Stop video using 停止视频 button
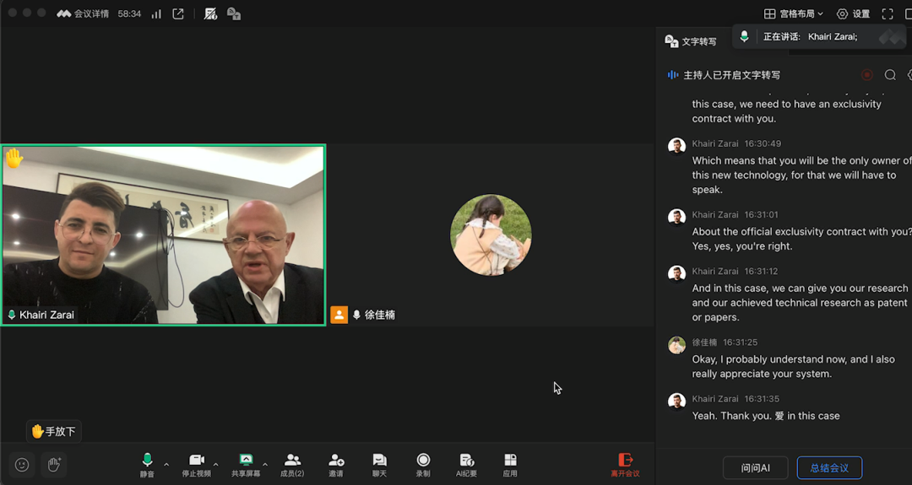912x485 pixels. (197, 463)
